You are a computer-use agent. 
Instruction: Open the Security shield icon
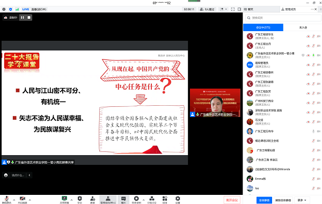click(79, 200)
